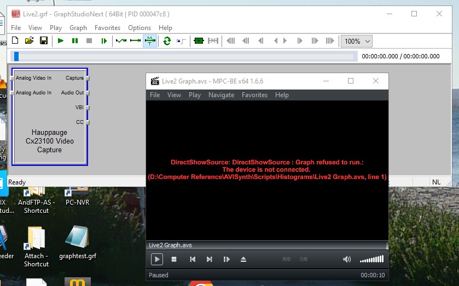Click the MPC-BE volume slider
The width and height of the screenshot is (459, 286).
click(x=372, y=259)
